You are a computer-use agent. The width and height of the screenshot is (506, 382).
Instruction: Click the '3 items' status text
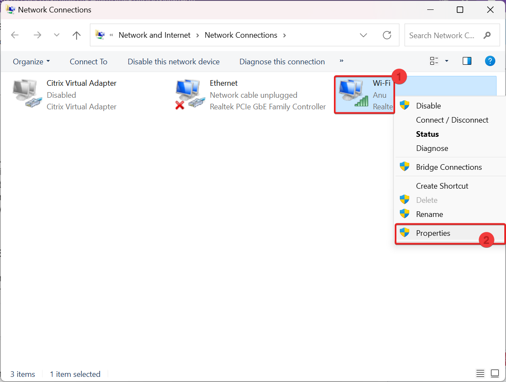click(23, 374)
